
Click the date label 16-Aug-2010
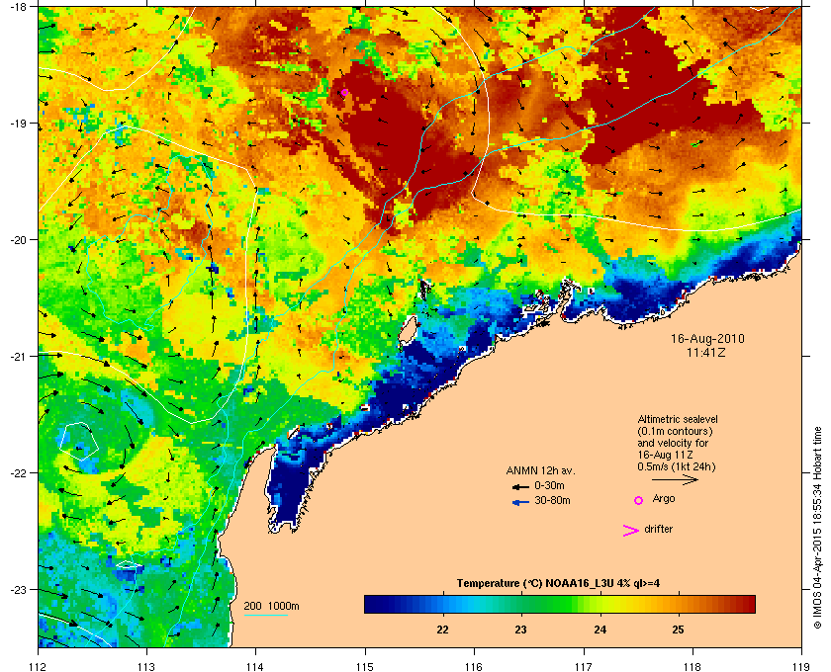707,338
